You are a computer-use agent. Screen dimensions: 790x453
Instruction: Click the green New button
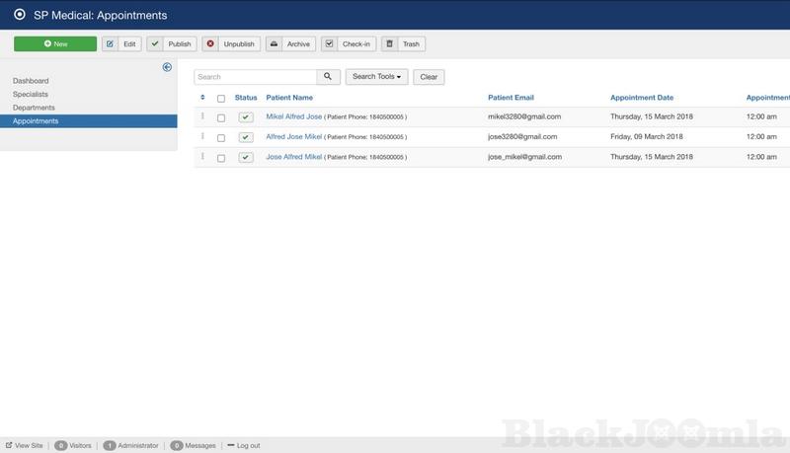click(x=55, y=44)
